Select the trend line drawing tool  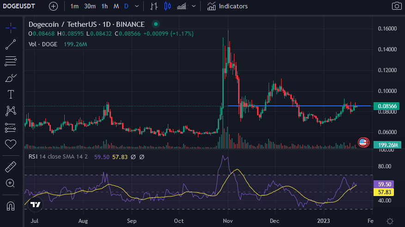[11, 44]
